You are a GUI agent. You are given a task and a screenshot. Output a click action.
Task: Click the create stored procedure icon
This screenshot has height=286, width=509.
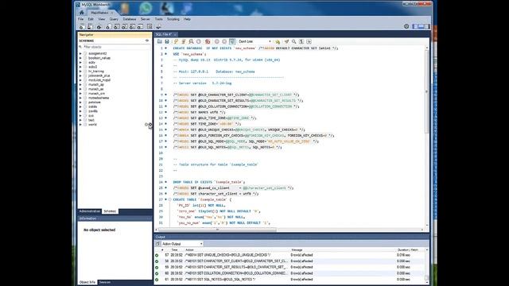point(133,26)
